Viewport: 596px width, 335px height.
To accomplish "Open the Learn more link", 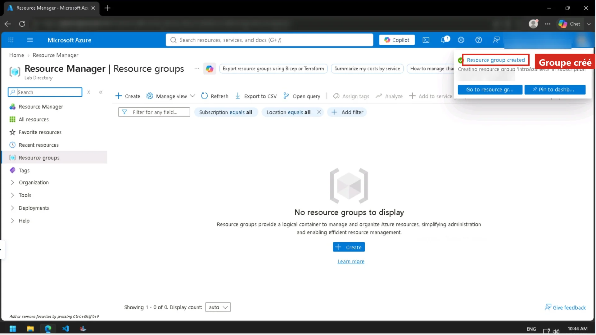I will (351, 261).
